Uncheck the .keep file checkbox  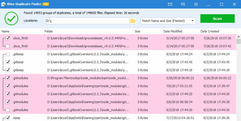click(x=7, y=118)
